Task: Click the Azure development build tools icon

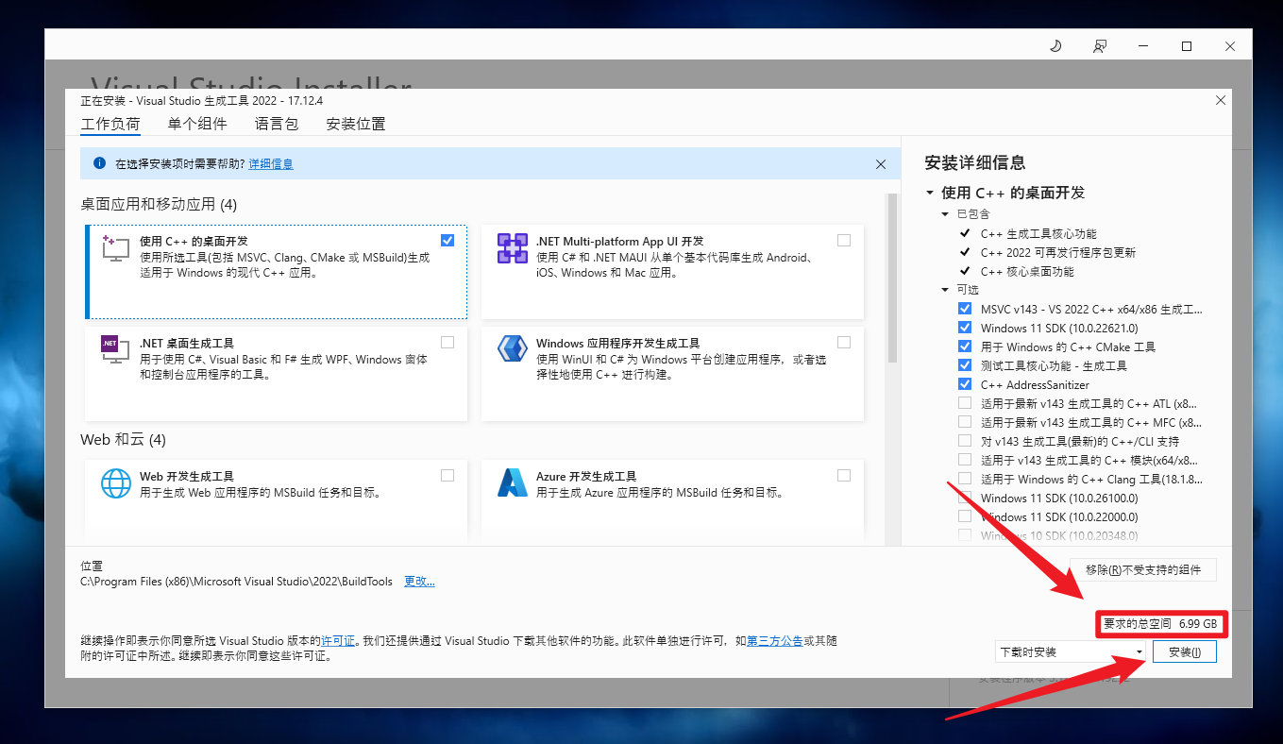Action: tap(512, 483)
